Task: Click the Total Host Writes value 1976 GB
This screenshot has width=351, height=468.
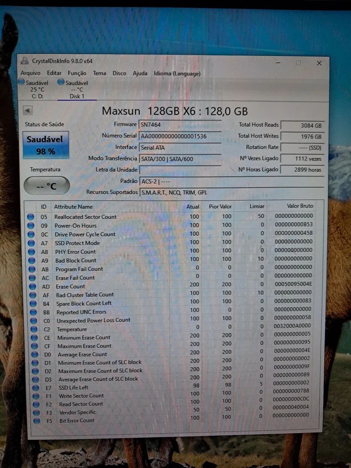Action: (302, 136)
